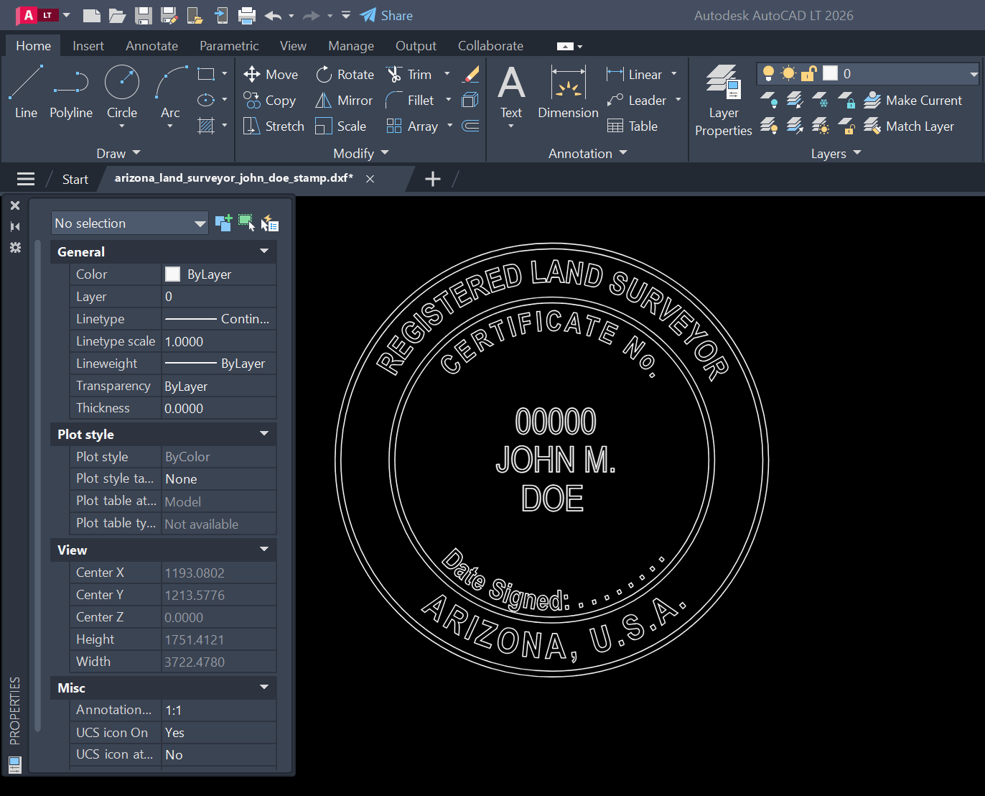Expand the Draw panel
The height and width of the screenshot is (796, 985).
pos(118,153)
